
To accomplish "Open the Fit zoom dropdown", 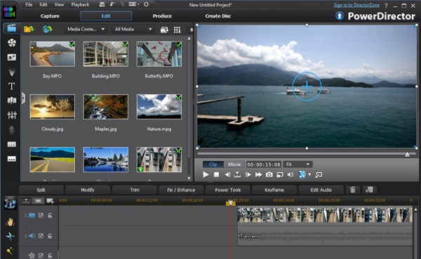I will point(298,164).
